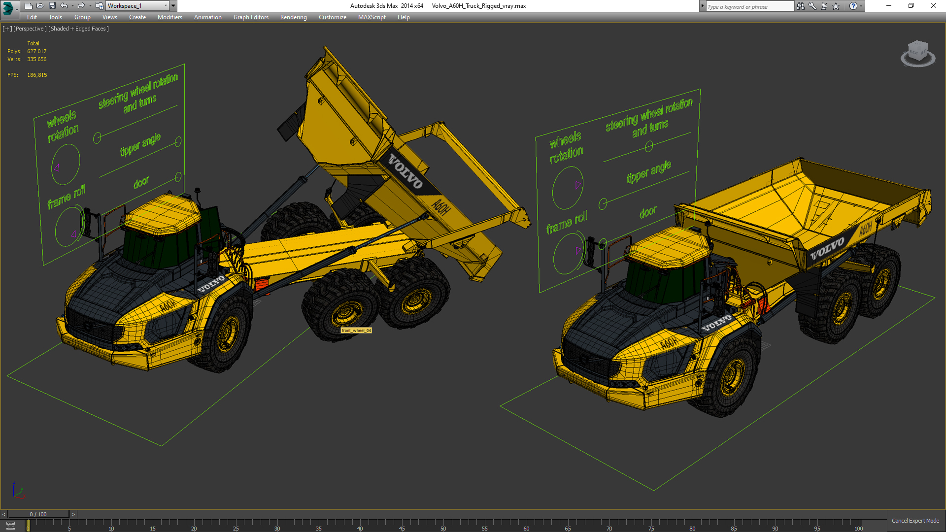Click the Save File icon

52,6
